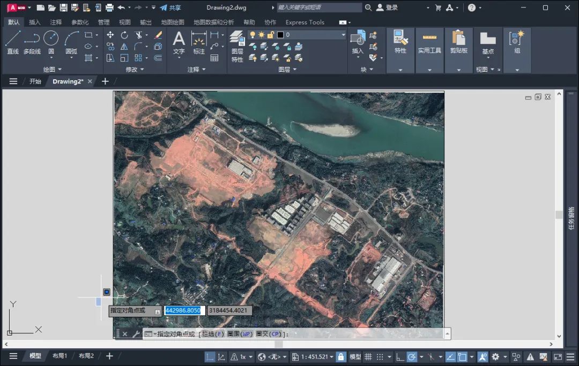Select the Offset tool
The height and width of the screenshot is (366, 579).
[x=158, y=58]
